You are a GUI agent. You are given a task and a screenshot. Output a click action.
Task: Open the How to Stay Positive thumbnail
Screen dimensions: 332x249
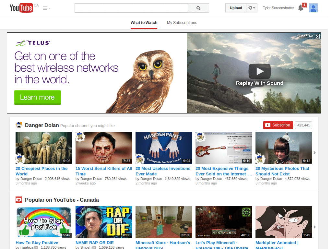(44, 222)
